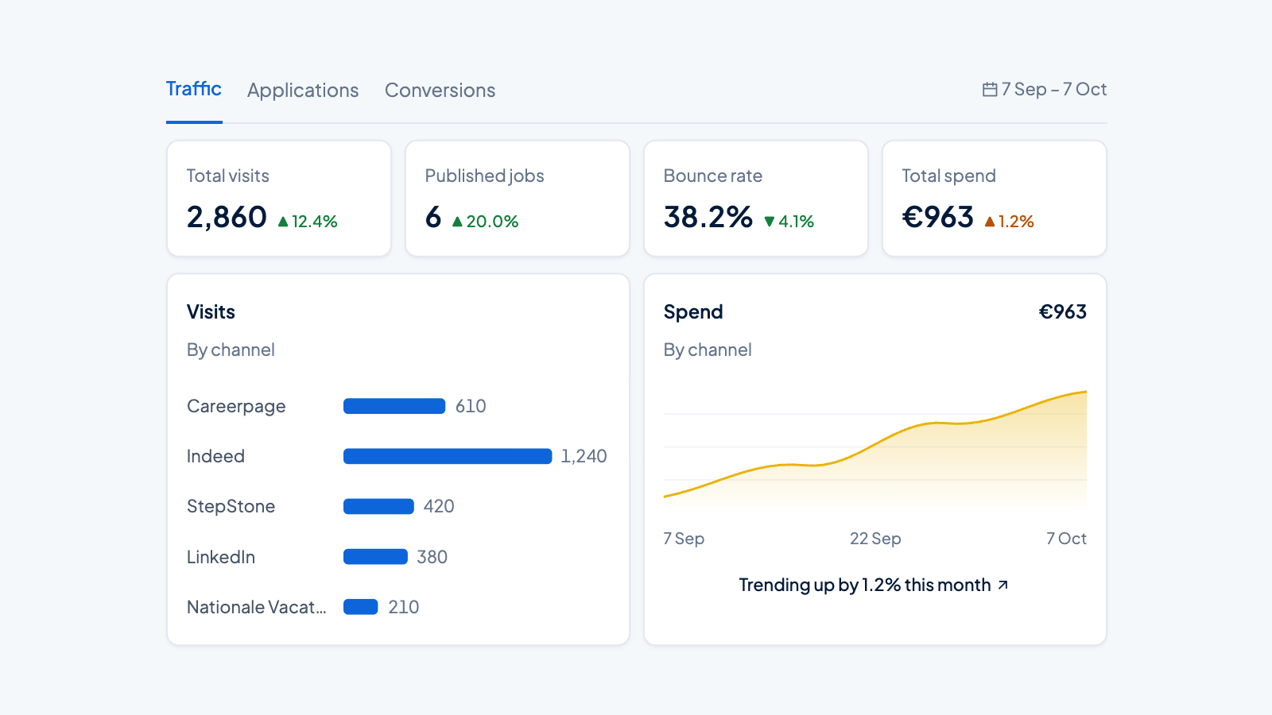Click the 'Bounce rate' card label
This screenshot has width=1272, height=715.
tap(713, 176)
